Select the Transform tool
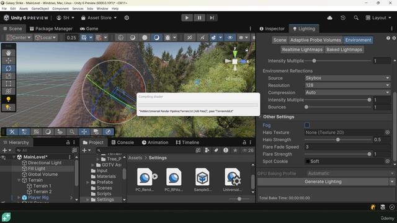The height and width of the screenshot is (223, 397). pos(8,91)
